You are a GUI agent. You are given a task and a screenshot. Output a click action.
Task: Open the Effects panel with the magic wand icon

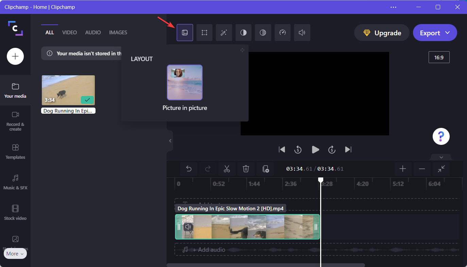224,33
